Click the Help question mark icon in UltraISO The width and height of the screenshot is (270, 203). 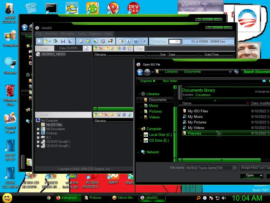[x=136, y=41]
